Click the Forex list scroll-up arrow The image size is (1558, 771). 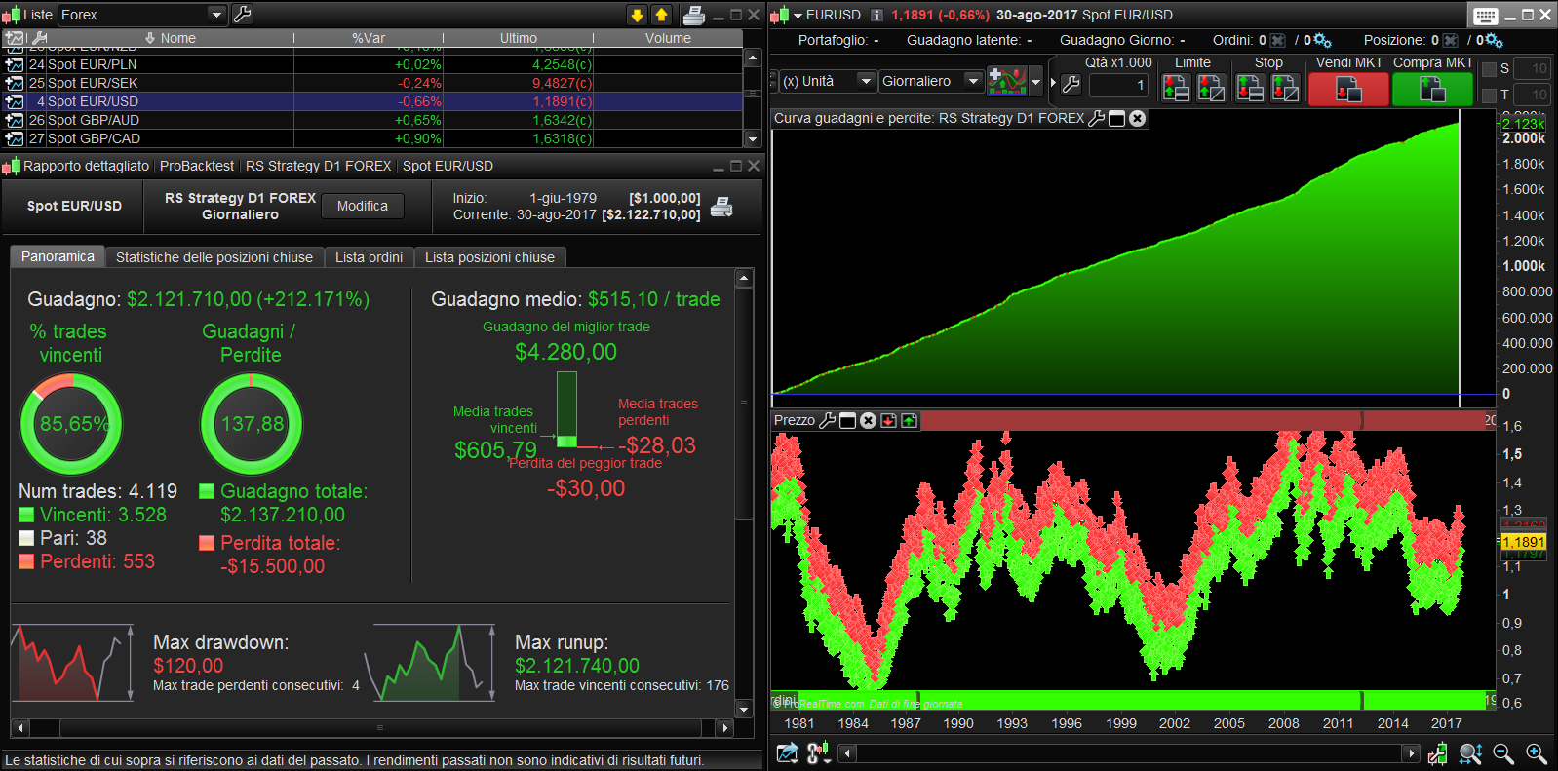coord(752,58)
